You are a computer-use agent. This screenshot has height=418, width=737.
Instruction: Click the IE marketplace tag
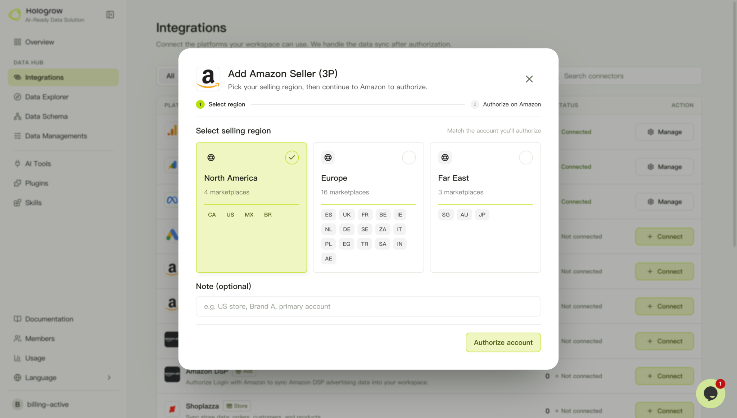[x=400, y=215]
